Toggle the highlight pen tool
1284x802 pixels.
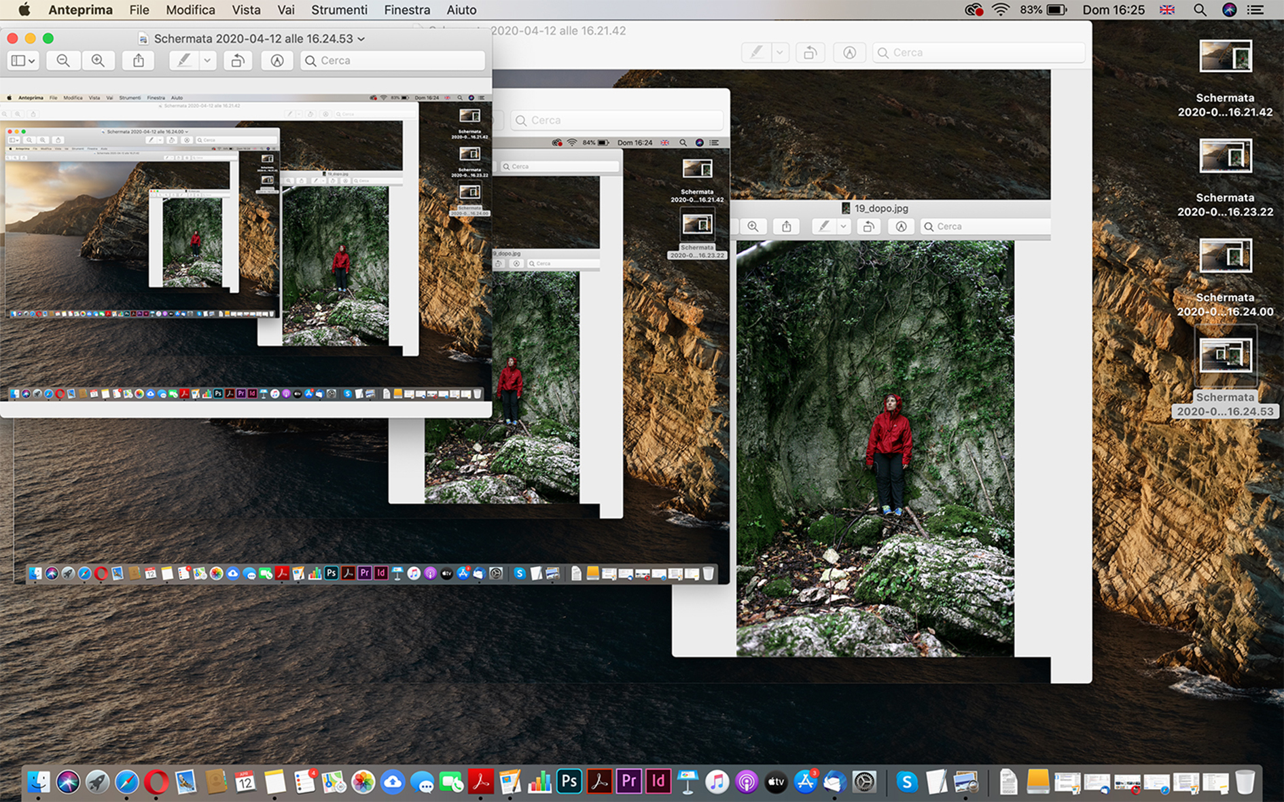pyautogui.click(x=183, y=60)
